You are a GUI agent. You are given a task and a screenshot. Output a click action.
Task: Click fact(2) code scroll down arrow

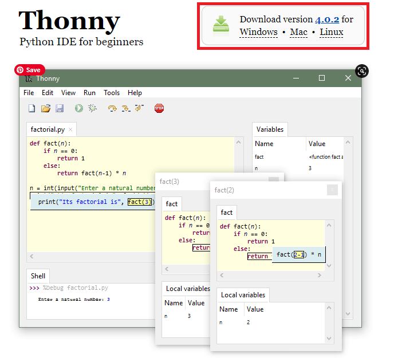[x=329, y=266]
